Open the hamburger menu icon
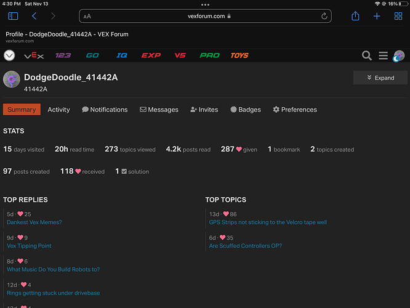The width and height of the screenshot is (410, 308). point(383,55)
